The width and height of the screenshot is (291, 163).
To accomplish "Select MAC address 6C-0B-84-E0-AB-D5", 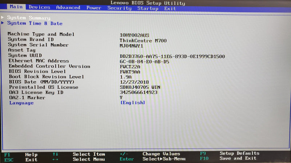I will click(144, 62).
